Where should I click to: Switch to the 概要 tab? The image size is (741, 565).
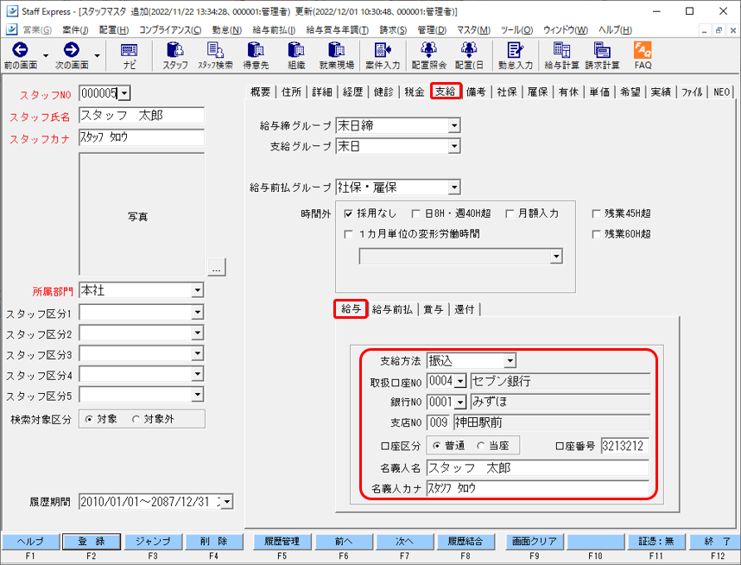[261, 92]
